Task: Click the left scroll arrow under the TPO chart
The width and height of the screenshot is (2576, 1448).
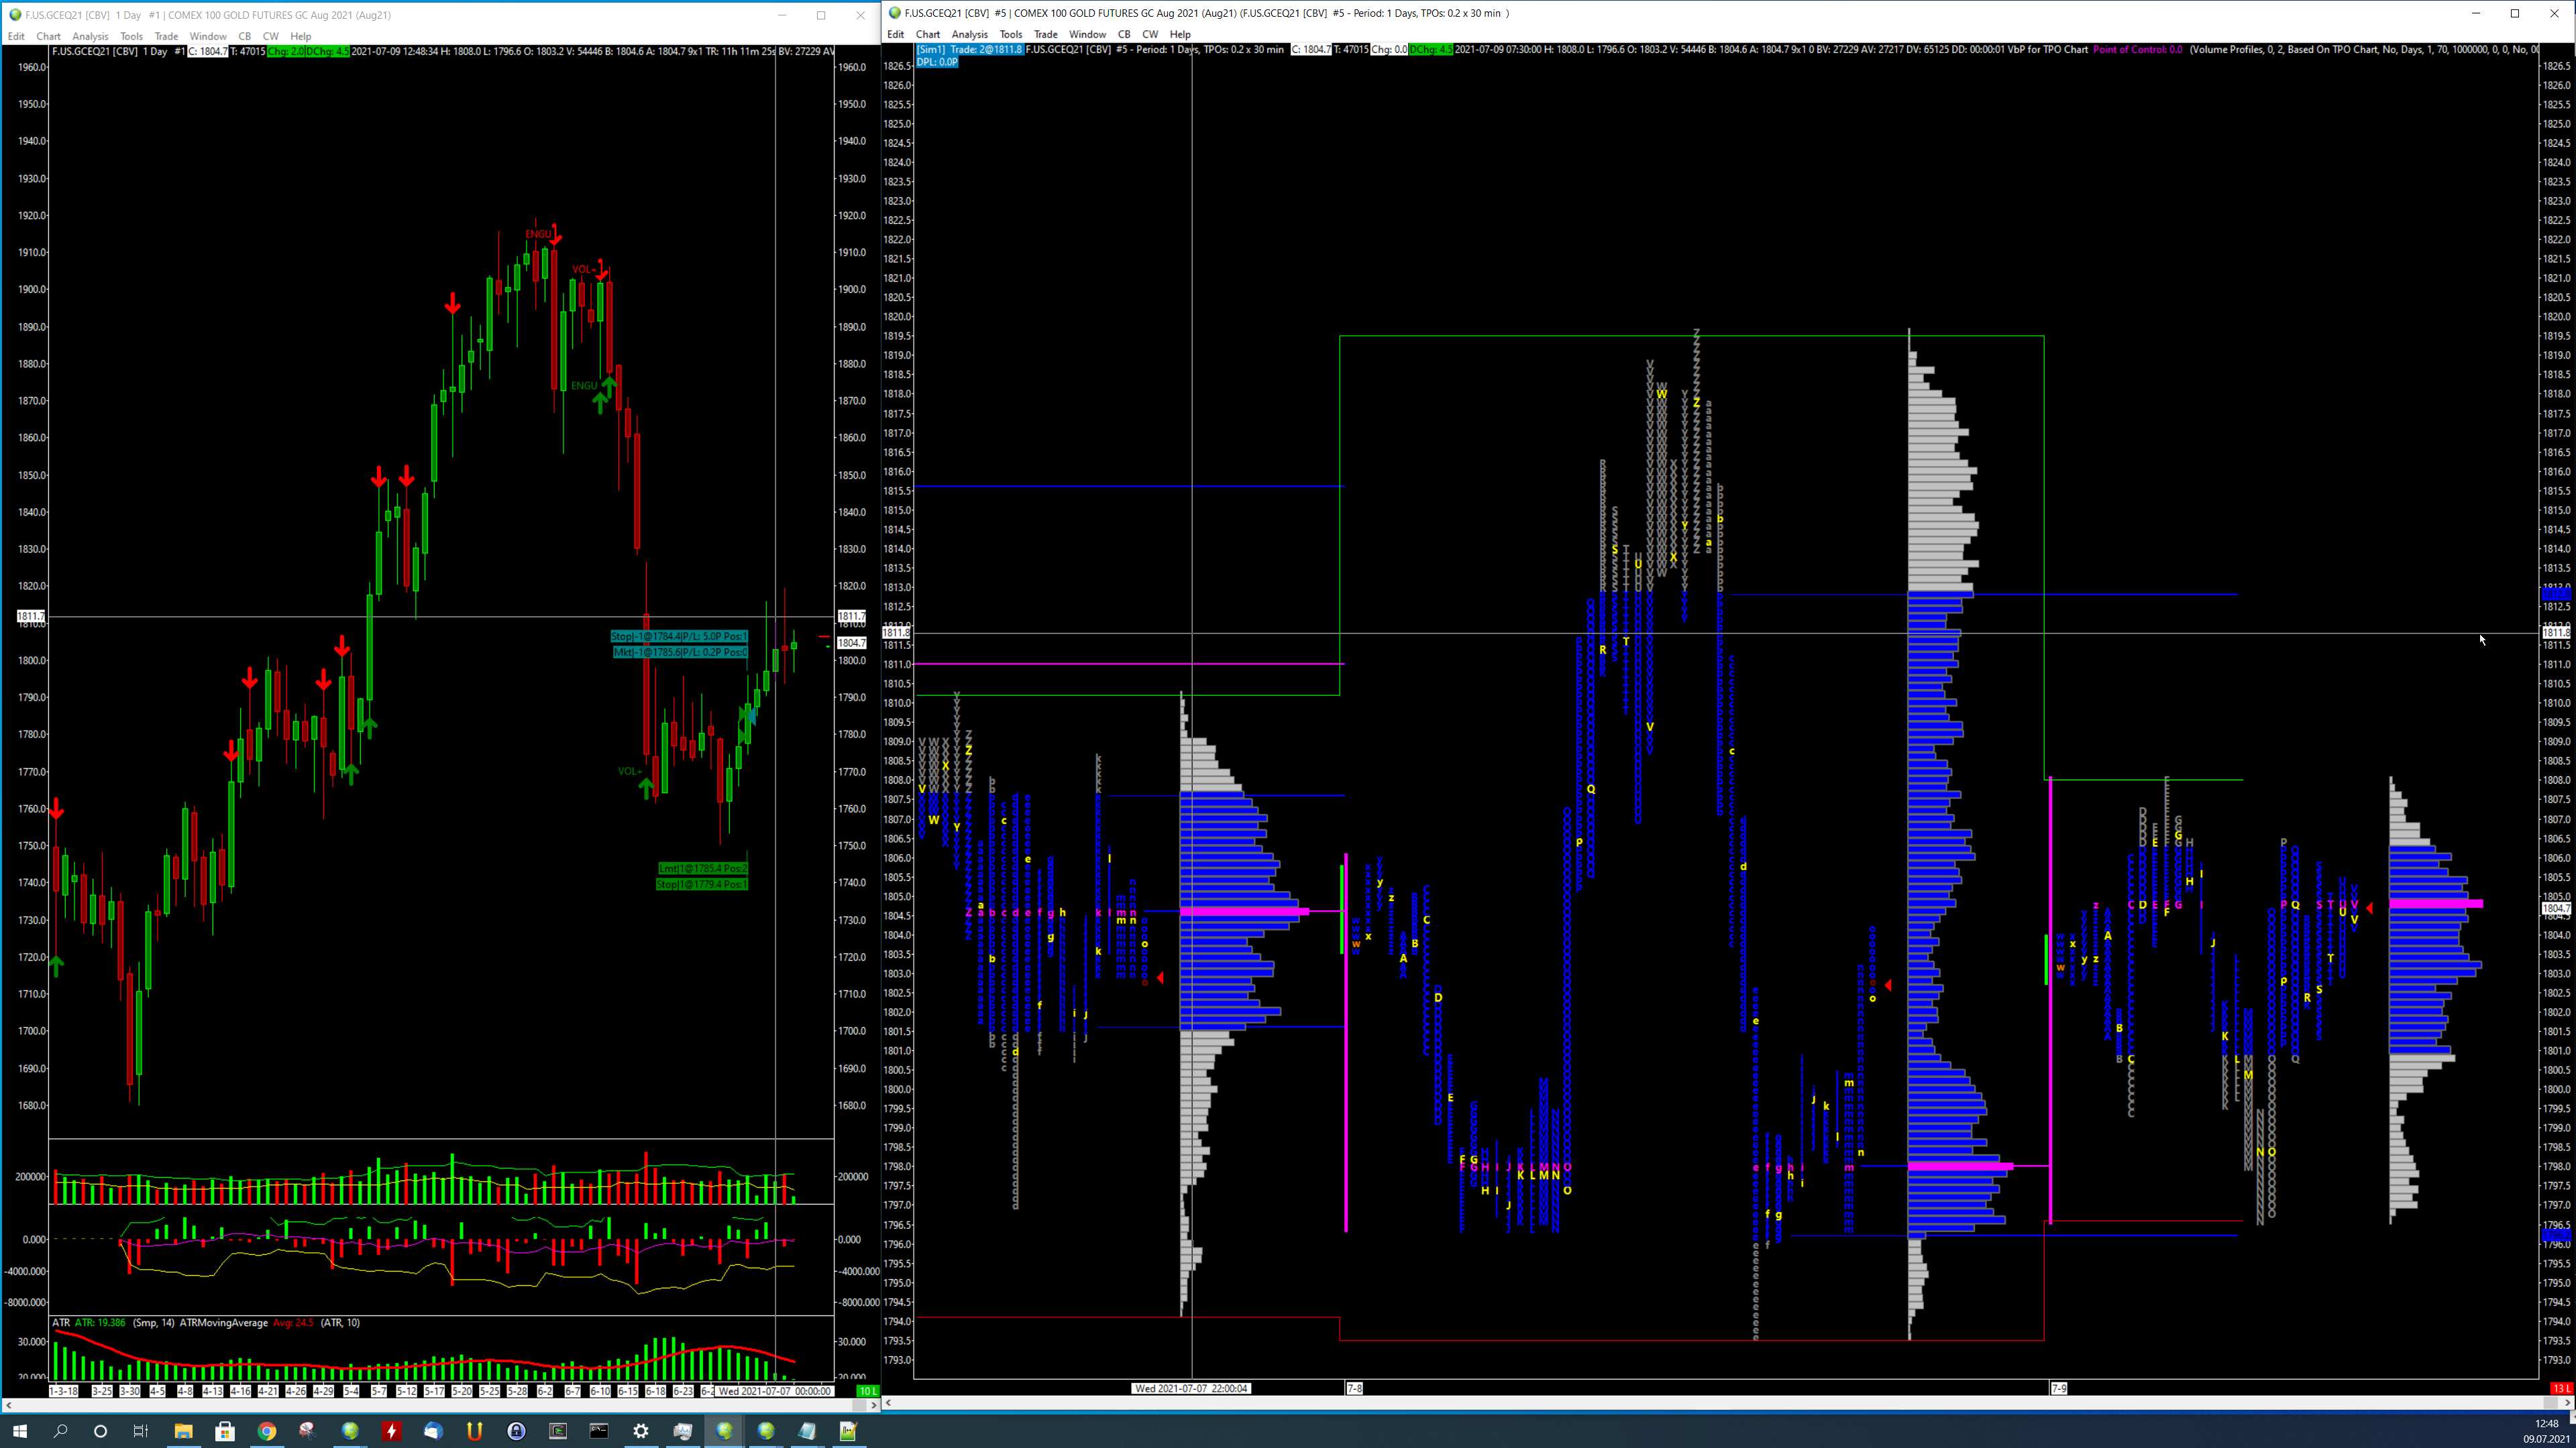Action: 888,1403
